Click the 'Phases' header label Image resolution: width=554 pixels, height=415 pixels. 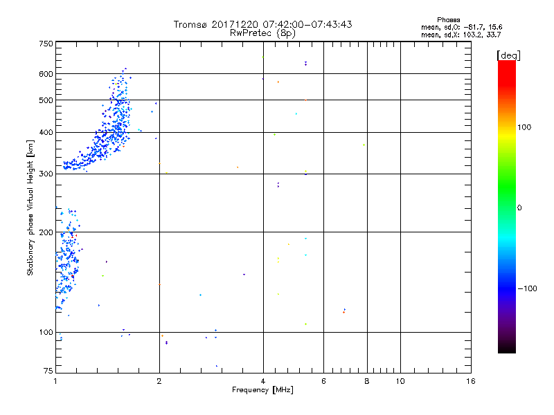[x=448, y=20]
